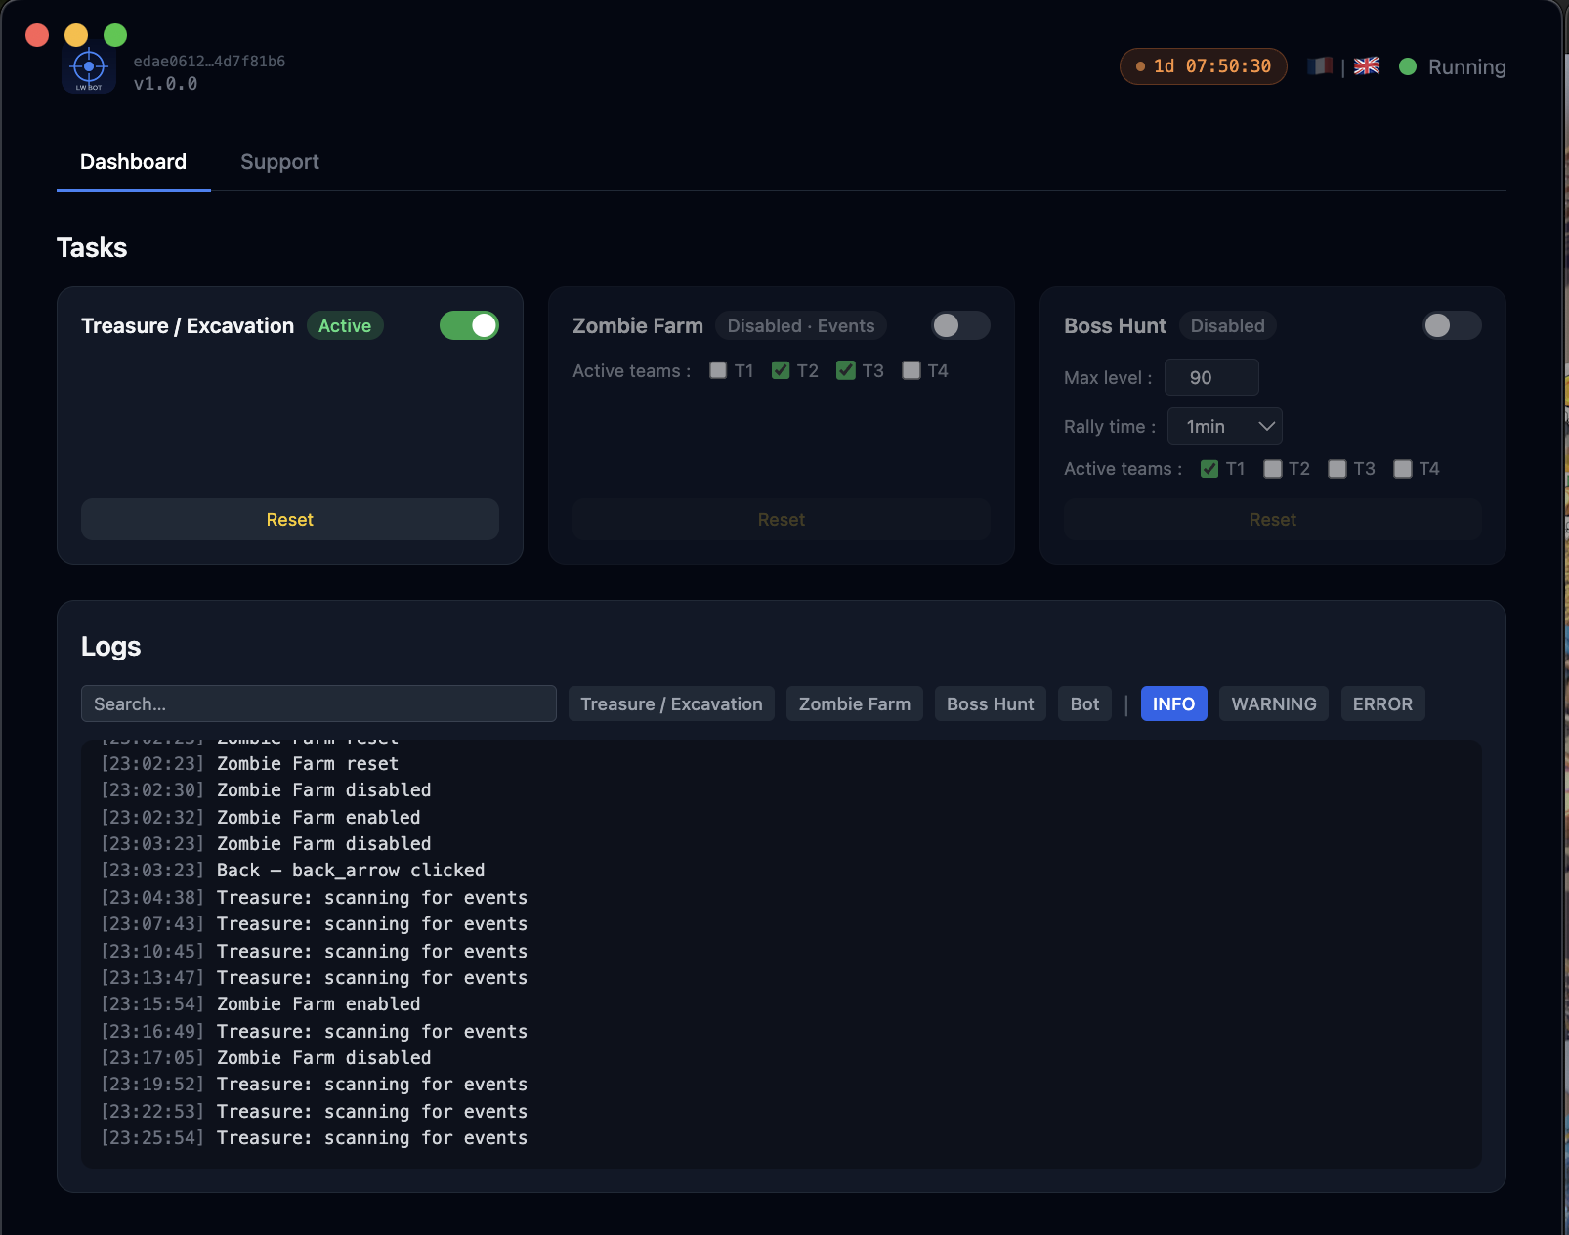Click the LW BOT crosshair logo
The height and width of the screenshot is (1235, 1569).
89,66
